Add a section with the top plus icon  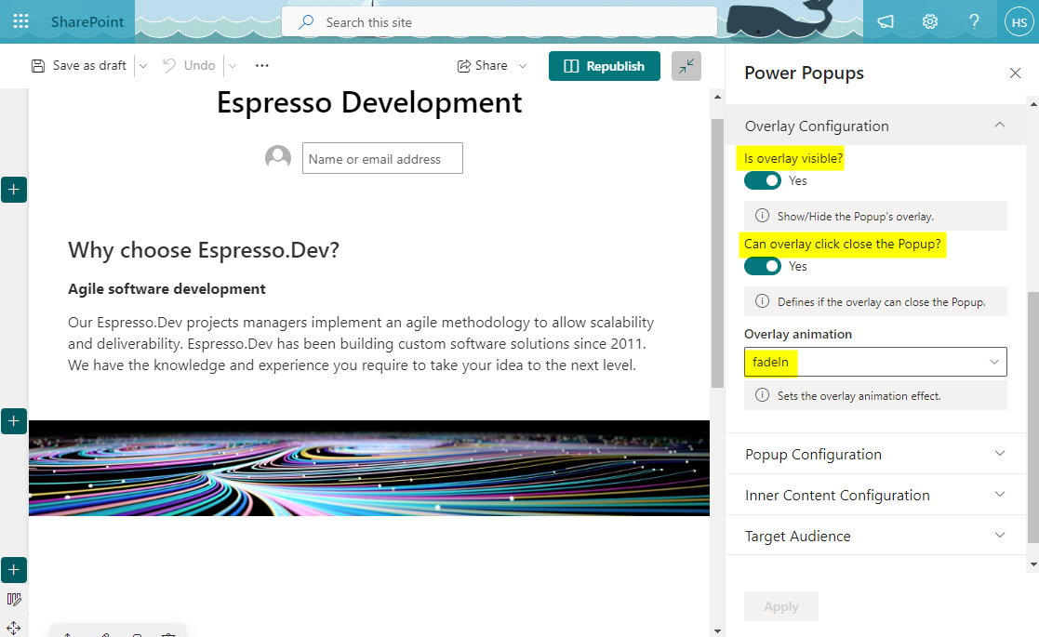pos(14,190)
